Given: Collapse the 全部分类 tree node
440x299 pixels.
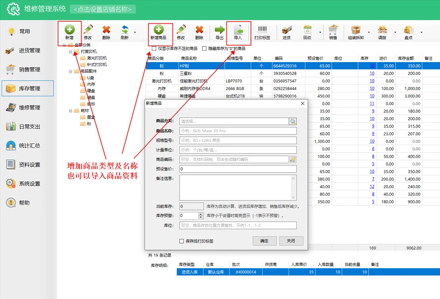Looking at the screenshot, I should point(64,45).
